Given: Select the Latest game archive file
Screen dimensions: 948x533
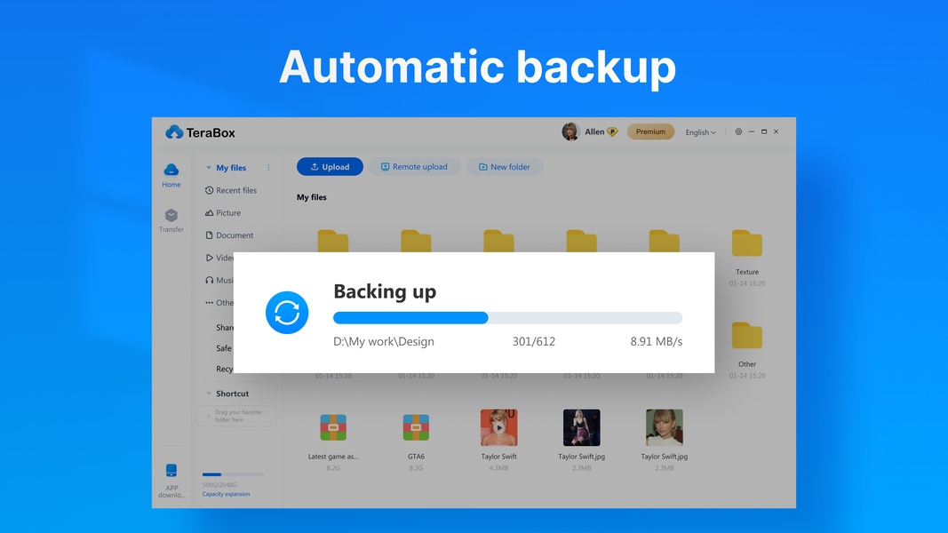Looking at the screenshot, I should pyautogui.click(x=333, y=428).
